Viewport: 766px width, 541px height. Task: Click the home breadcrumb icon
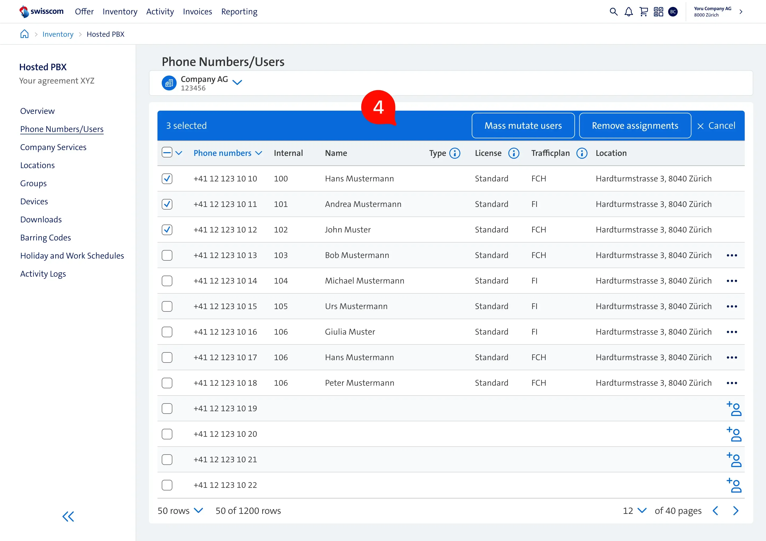24,34
